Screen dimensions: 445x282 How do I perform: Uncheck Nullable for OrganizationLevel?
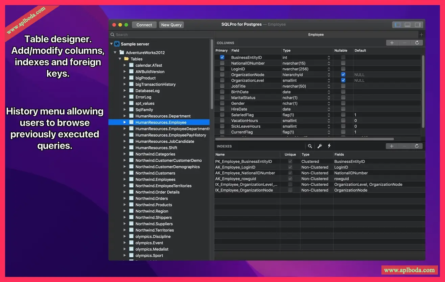[343, 80]
